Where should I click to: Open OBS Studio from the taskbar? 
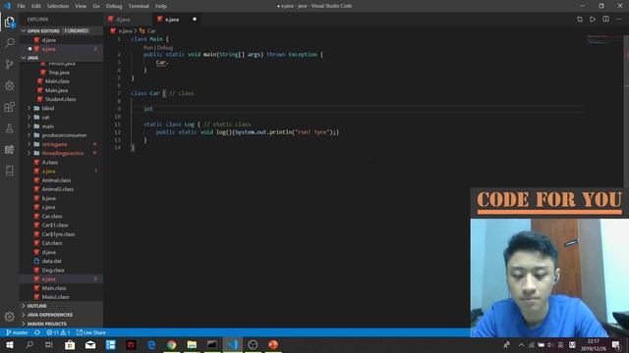pos(253,344)
